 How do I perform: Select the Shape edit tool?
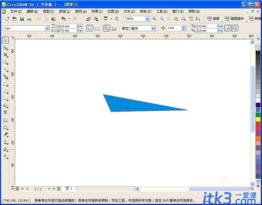tap(5, 48)
